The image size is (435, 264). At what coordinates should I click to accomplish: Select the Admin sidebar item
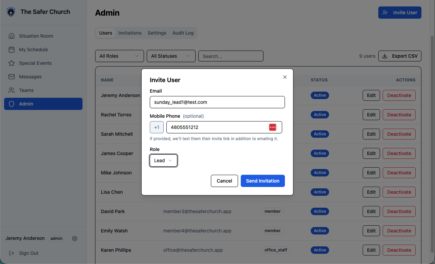43,104
